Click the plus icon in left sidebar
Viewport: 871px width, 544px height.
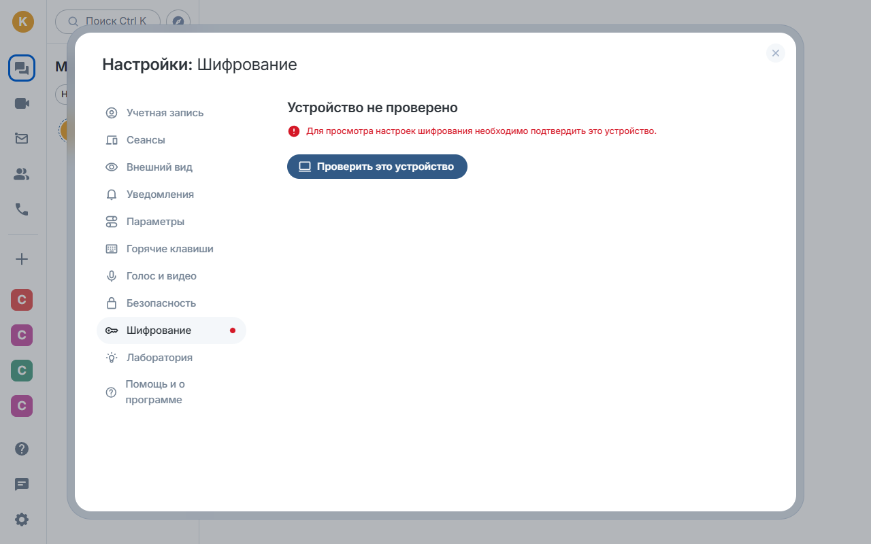click(x=22, y=259)
